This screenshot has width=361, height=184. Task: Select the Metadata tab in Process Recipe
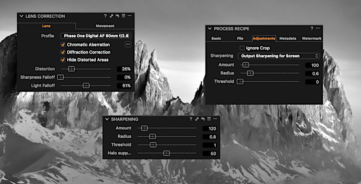288,38
